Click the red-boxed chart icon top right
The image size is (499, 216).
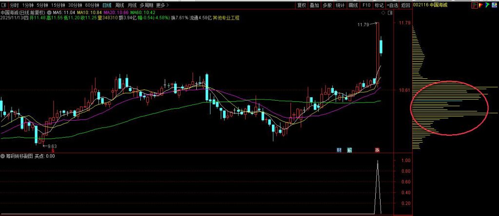(x=475, y=5)
